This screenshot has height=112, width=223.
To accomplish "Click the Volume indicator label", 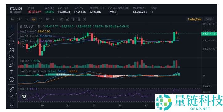I will click(24, 61).
